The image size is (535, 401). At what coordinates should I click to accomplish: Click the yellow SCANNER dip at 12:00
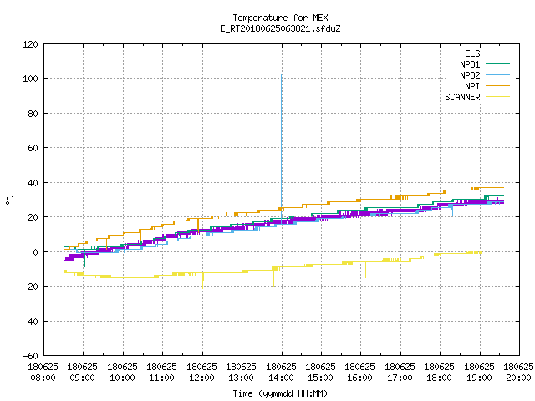[202, 281]
